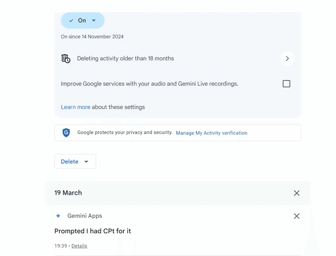This screenshot has height=256, width=336.
Task: Click the auto-delete trash clock icon
Action: pos(66,58)
